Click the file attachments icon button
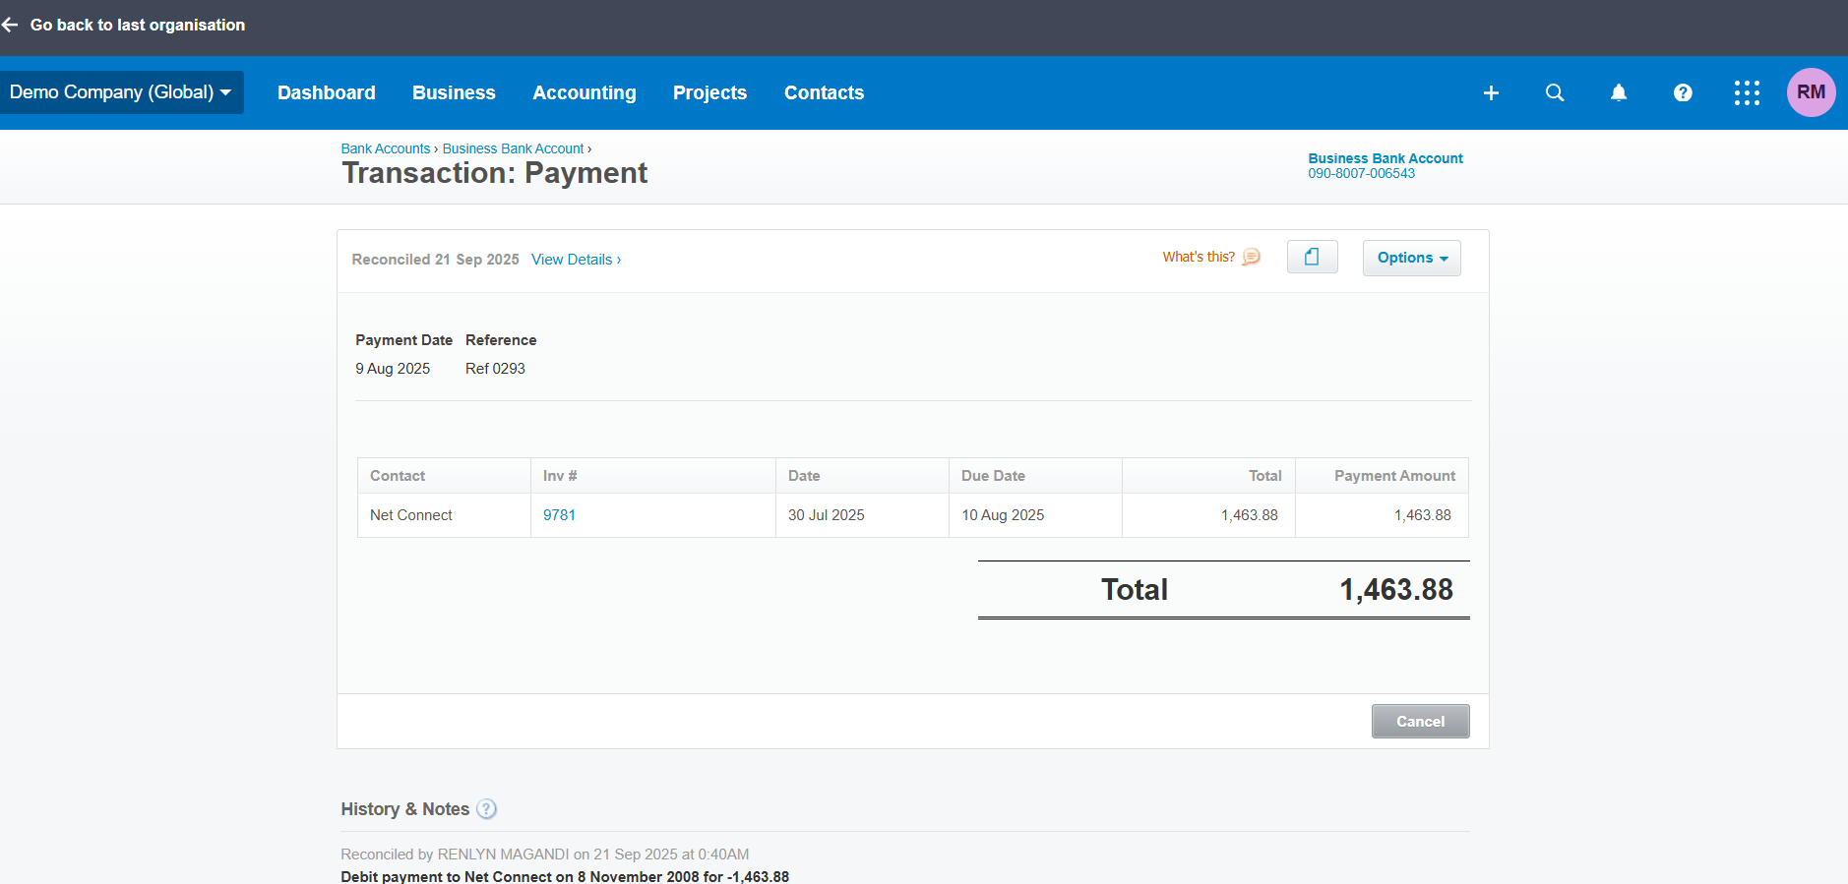Image resolution: width=1848 pixels, height=884 pixels. pyautogui.click(x=1312, y=258)
